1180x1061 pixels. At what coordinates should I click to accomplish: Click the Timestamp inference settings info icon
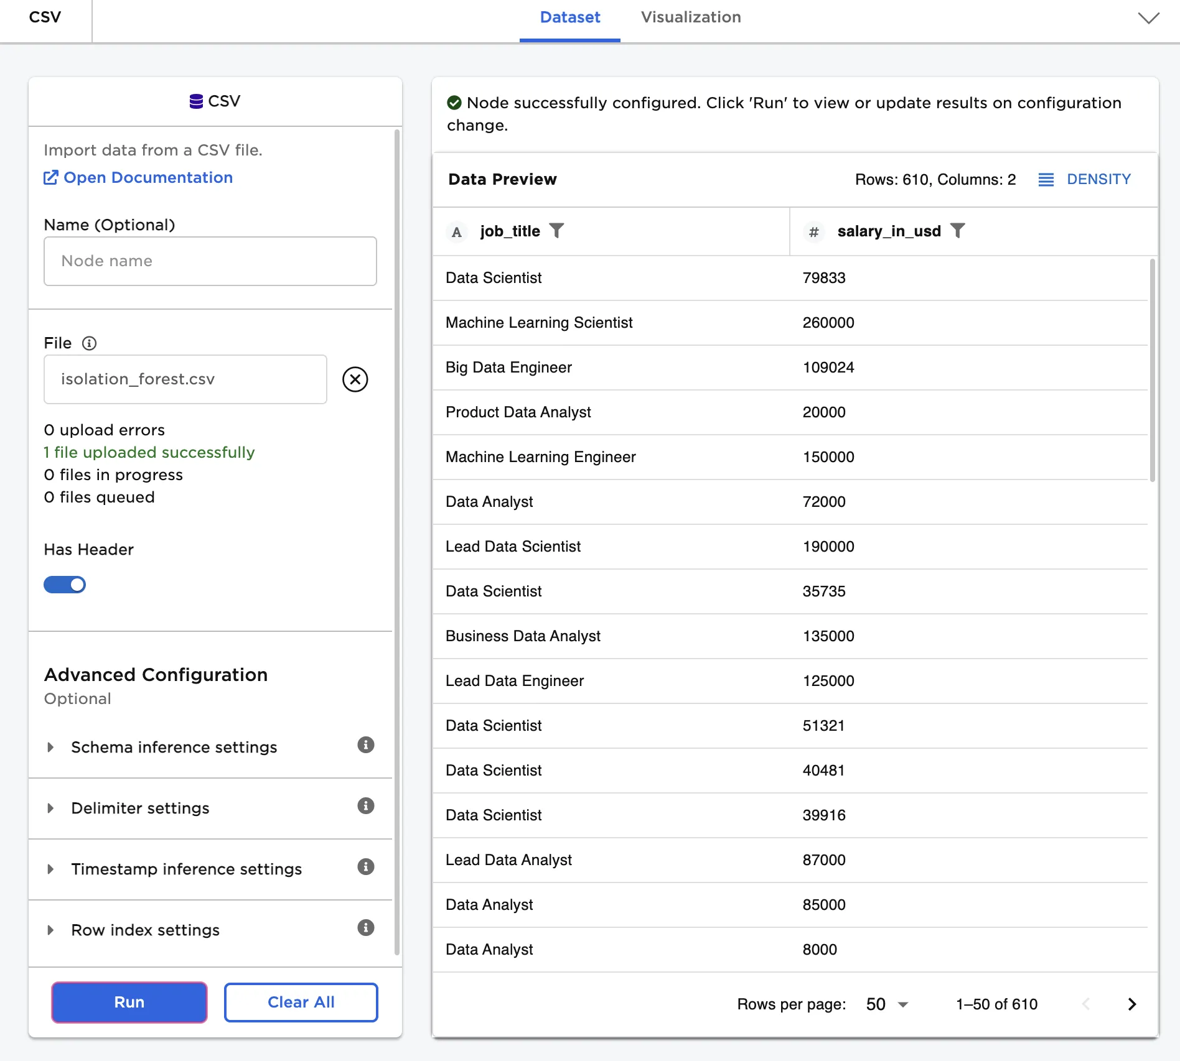click(365, 867)
